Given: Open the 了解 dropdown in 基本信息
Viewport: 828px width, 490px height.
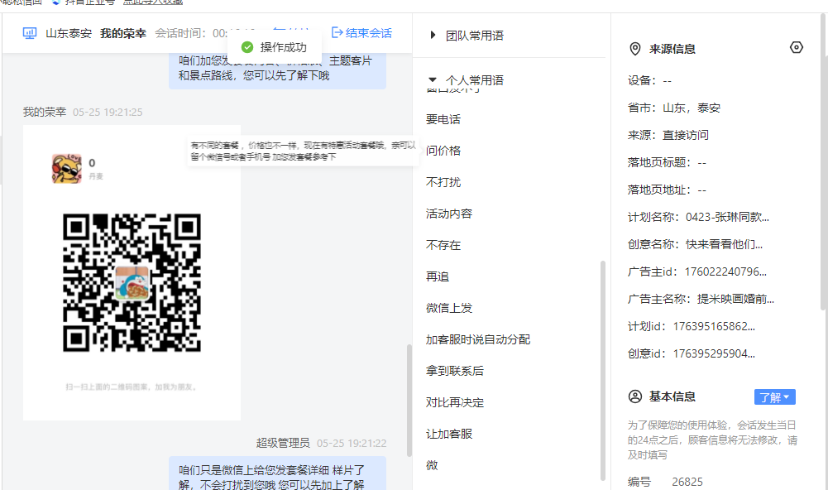Looking at the screenshot, I should point(775,397).
